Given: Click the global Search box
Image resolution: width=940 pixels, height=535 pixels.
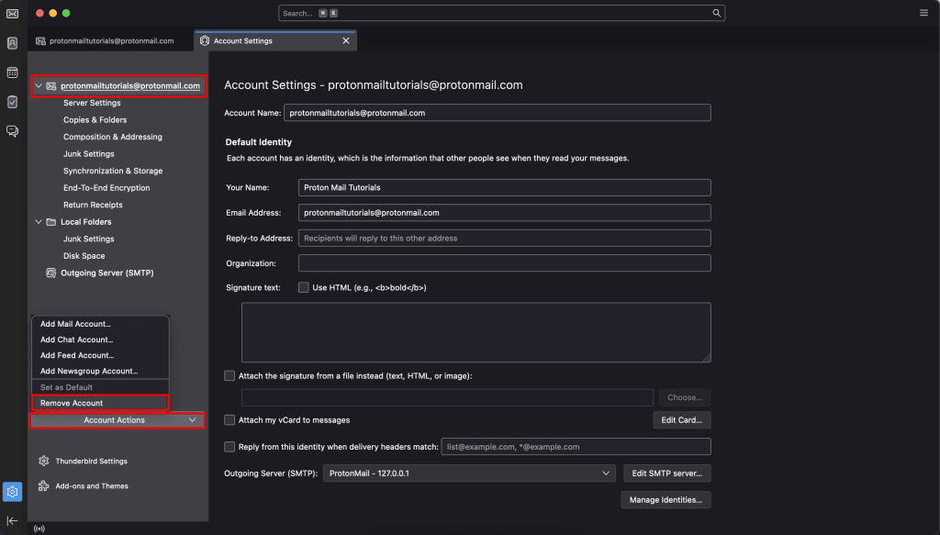Looking at the screenshot, I should click(x=501, y=13).
